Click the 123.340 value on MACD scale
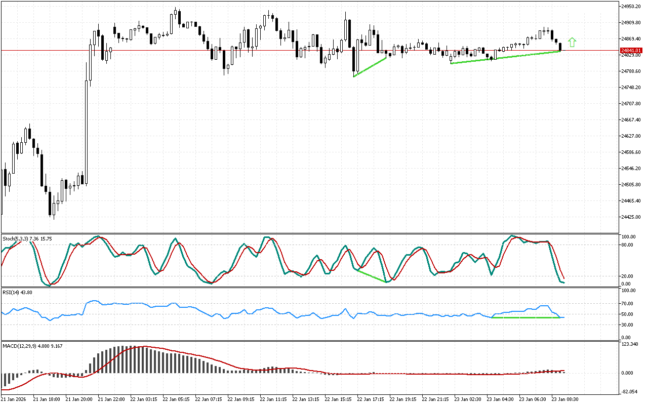Screen dimensions: 648x405 pyautogui.click(x=630, y=344)
